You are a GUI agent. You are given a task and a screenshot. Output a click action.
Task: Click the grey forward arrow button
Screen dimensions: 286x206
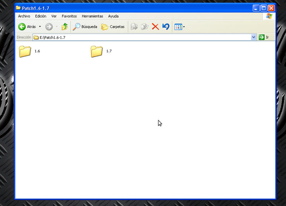click(49, 26)
